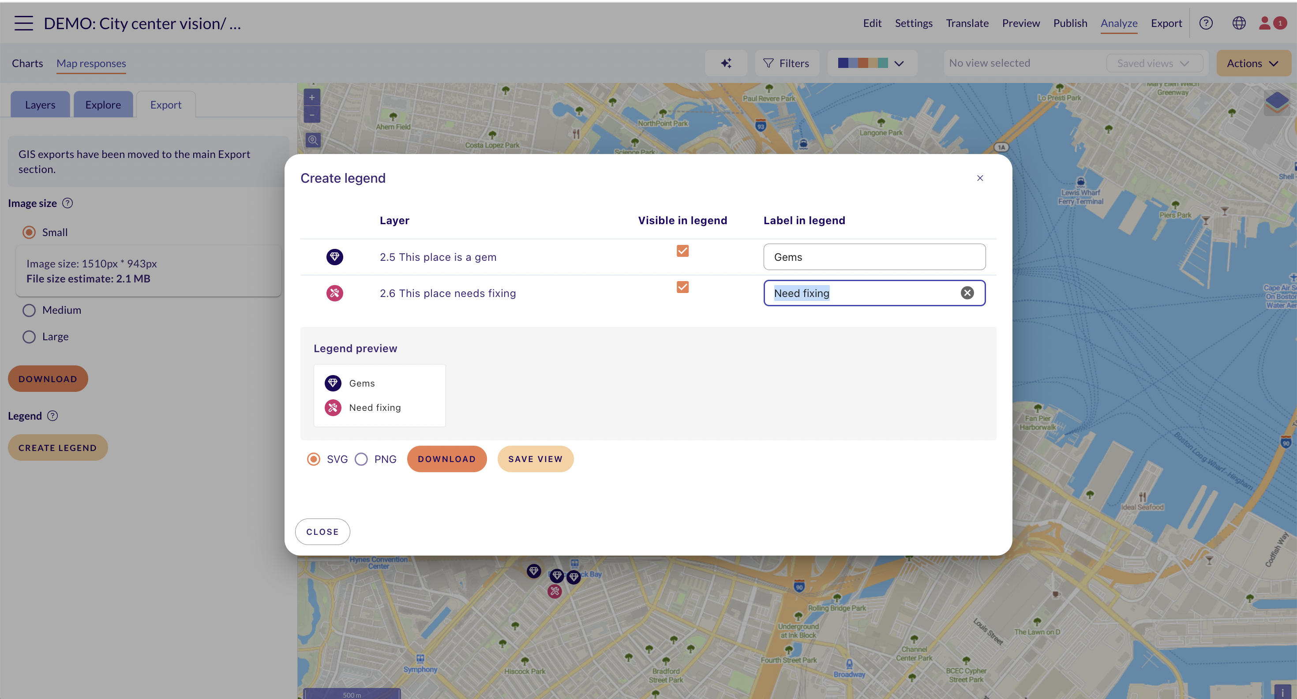Click the map location search icon
The image size is (1297, 699).
click(313, 140)
